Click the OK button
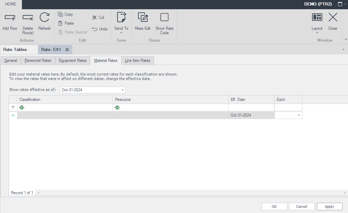 click(x=274, y=207)
